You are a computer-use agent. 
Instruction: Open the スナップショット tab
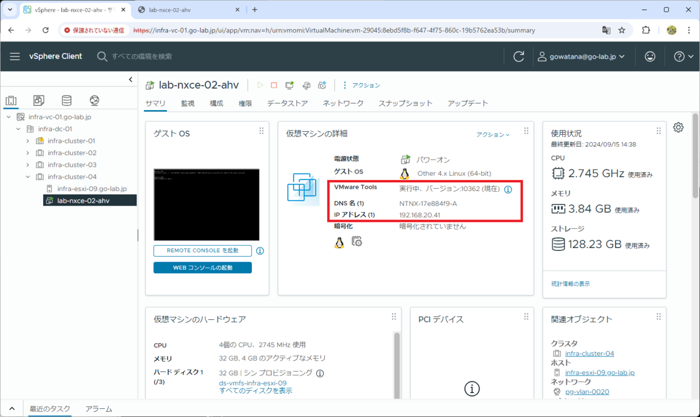pos(405,104)
